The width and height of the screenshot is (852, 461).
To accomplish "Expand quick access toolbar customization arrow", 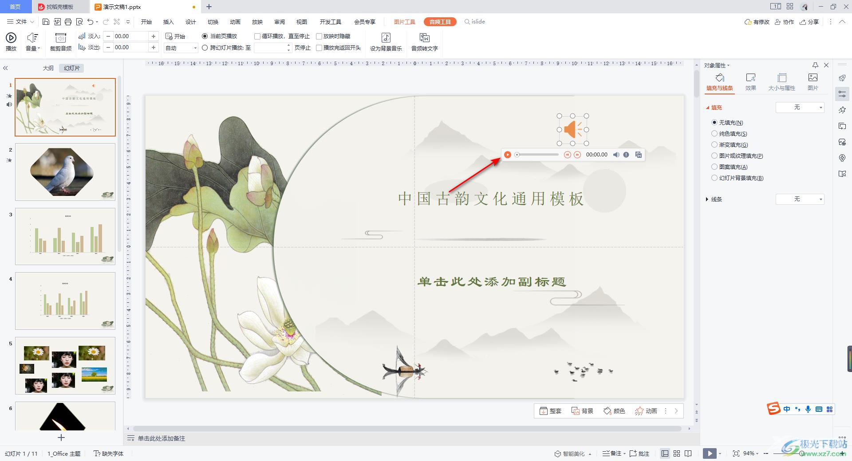I will click(128, 22).
